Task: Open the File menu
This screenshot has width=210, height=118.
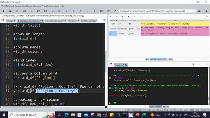Action: point(2,6)
